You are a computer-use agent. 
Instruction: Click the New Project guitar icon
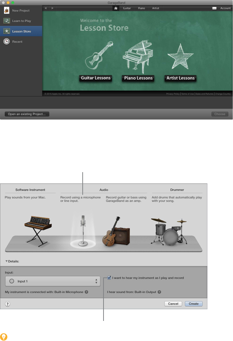7,10
